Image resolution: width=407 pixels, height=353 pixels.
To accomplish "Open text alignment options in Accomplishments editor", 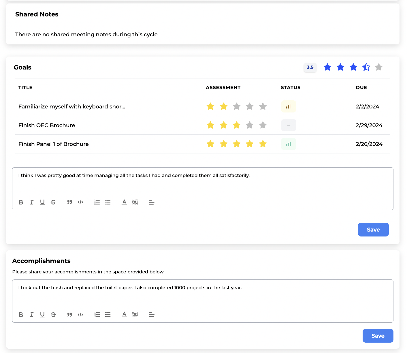I will click(152, 314).
